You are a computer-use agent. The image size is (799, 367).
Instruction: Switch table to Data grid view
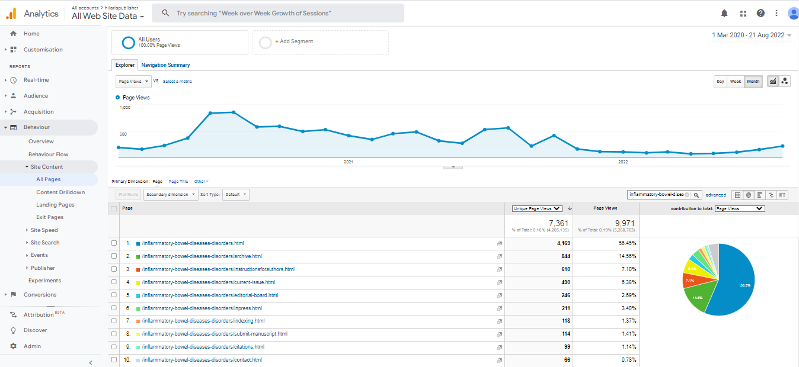pyautogui.click(x=737, y=195)
